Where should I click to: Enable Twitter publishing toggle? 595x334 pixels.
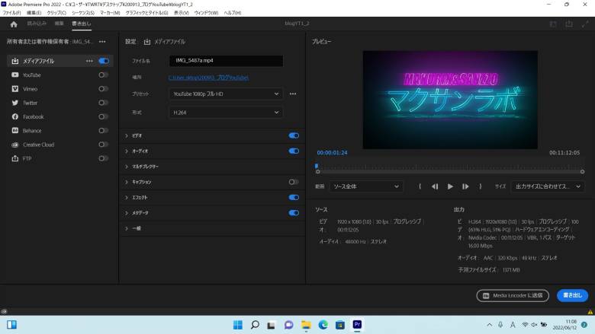click(x=103, y=103)
